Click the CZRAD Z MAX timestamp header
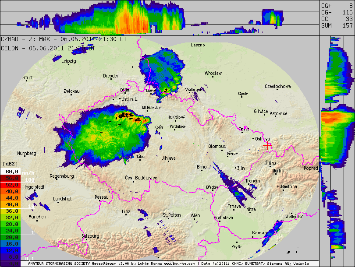The image size is (355, 267). [64, 39]
